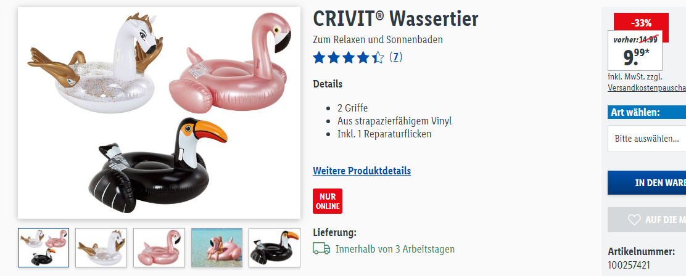Open the 7 reviews count link
Screen dimensions: 686x276
tap(395, 57)
